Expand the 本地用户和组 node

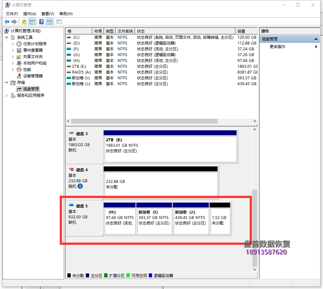click(13, 63)
